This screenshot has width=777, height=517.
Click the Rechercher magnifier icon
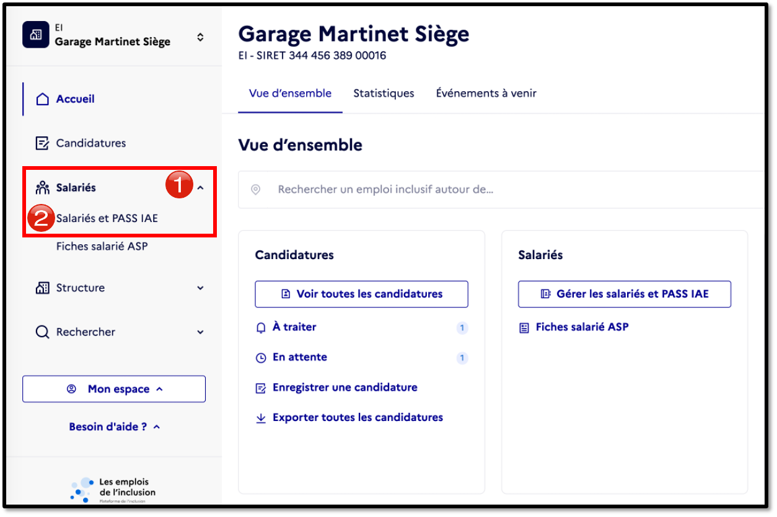click(x=42, y=332)
